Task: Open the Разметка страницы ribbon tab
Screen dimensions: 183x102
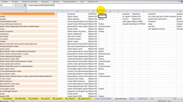Action: point(30,2)
